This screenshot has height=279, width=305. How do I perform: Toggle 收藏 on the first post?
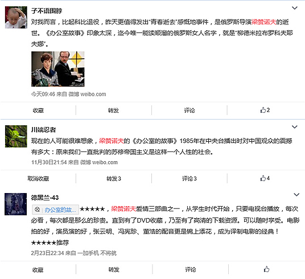[38, 110]
